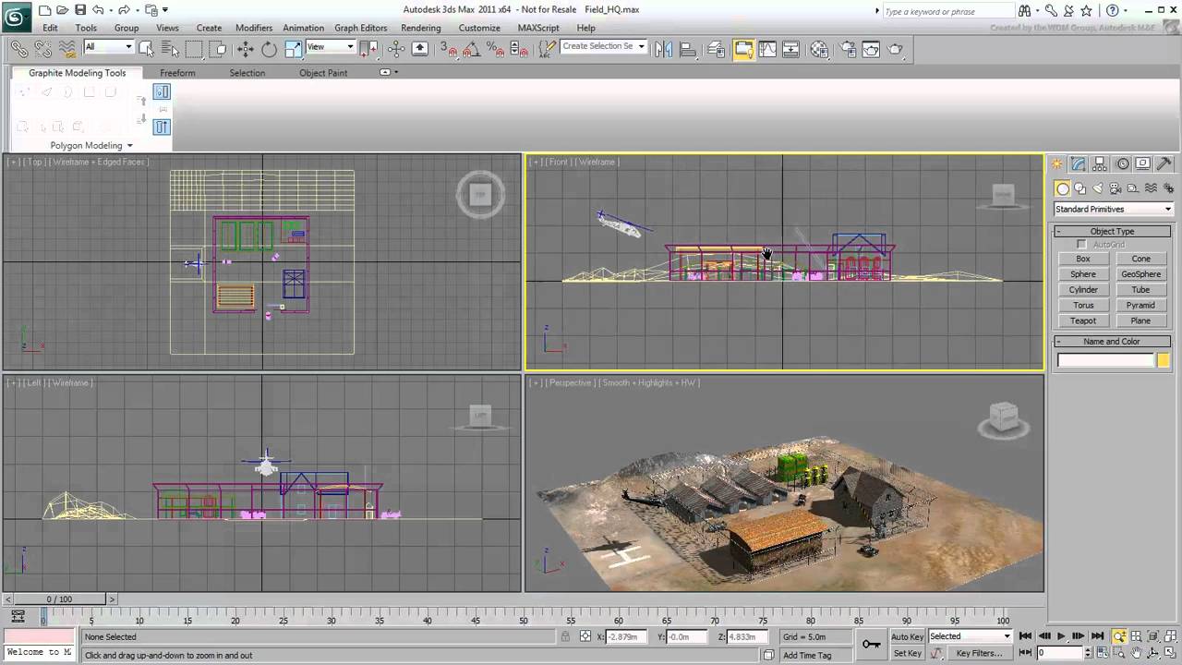Toggle the 3D Snaps button
Viewport: 1182px width, 665px height.
tap(449, 49)
